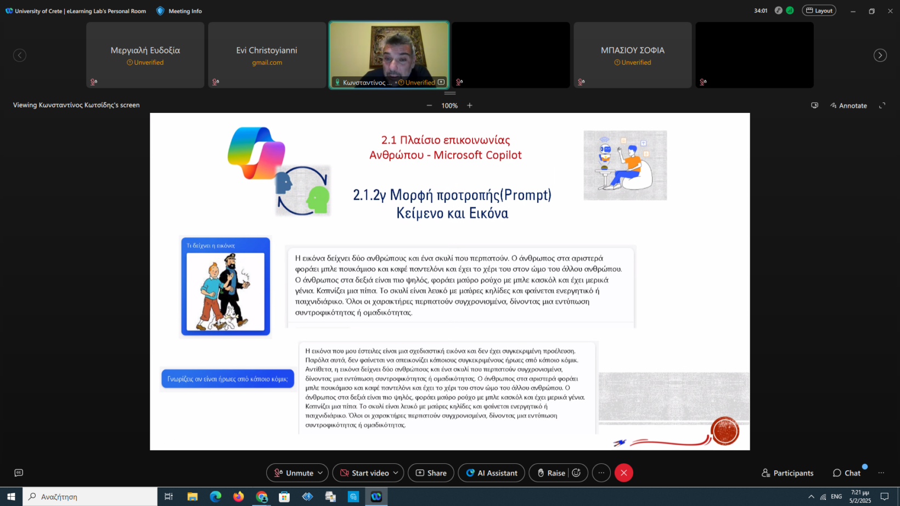Show hidden system tray icons
Image resolution: width=900 pixels, height=506 pixels.
click(811, 497)
